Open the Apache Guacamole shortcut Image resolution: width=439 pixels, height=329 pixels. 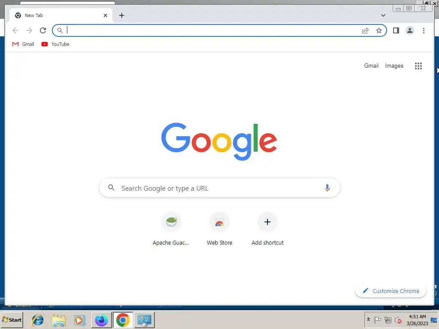(x=171, y=230)
